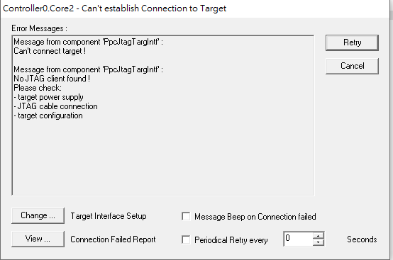Click the "- JTAG cable connection" line

55,106
